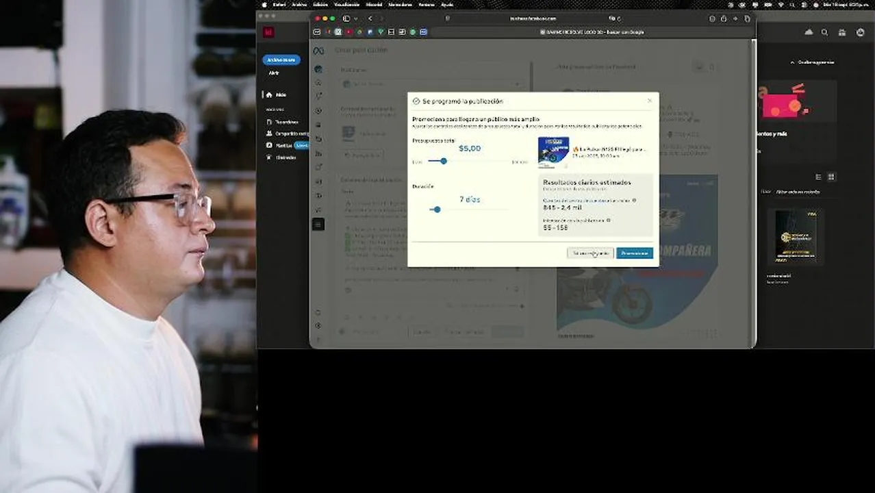Click the Apple menu icon
The width and height of the screenshot is (875, 493).
point(265,4)
